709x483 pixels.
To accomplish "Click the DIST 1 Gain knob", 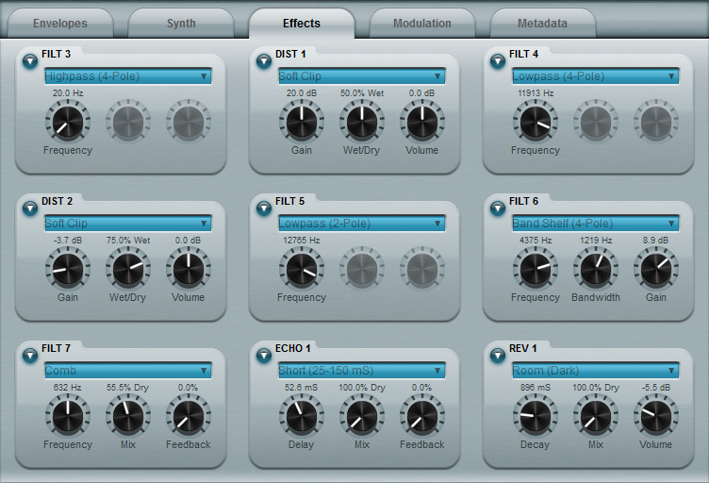I will click(302, 122).
